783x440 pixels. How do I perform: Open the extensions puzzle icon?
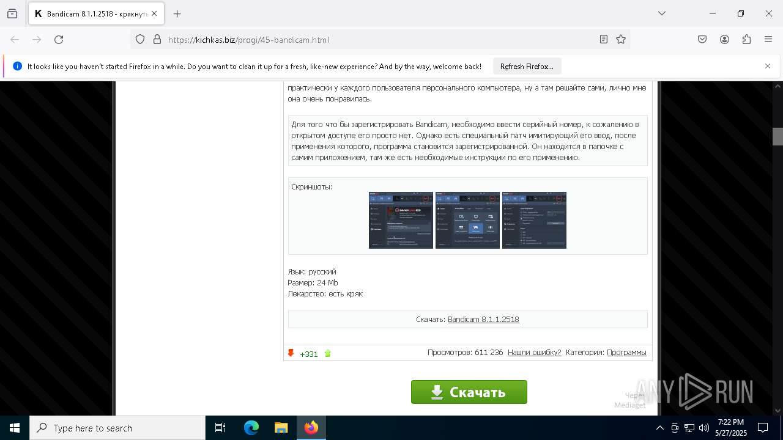tap(746, 39)
